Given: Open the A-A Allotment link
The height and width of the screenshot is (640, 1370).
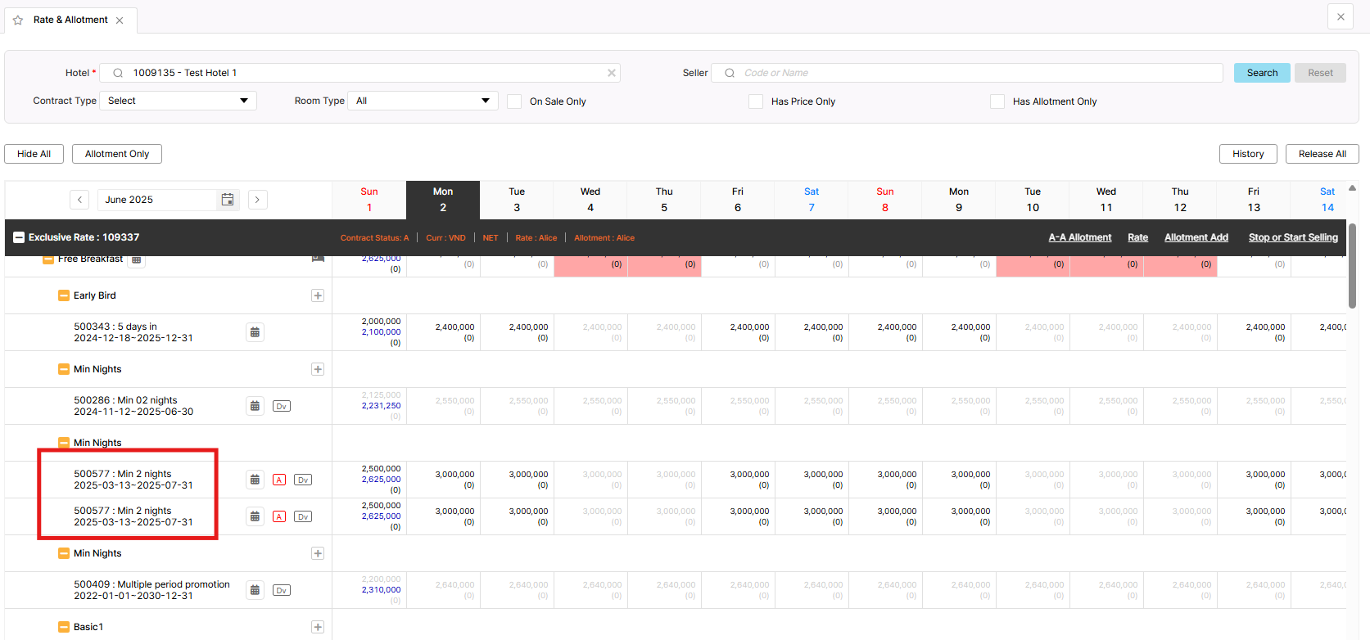Looking at the screenshot, I should (1079, 237).
